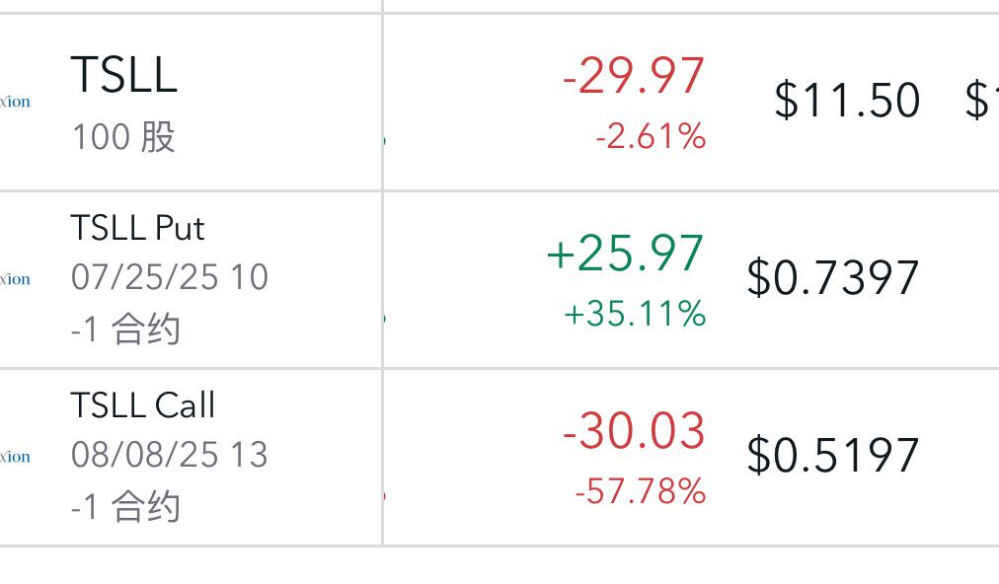Click the -30.03 loss value
999x584 pixels.
pos(634,431)
